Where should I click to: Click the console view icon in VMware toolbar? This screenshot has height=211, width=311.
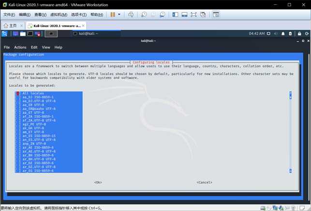coord(216,15)
